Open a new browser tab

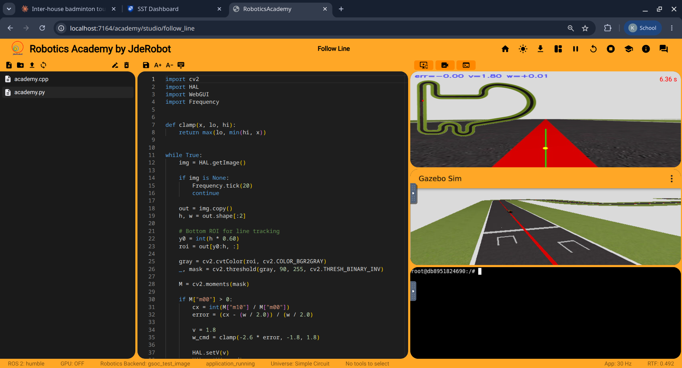[x=341, y=9]
